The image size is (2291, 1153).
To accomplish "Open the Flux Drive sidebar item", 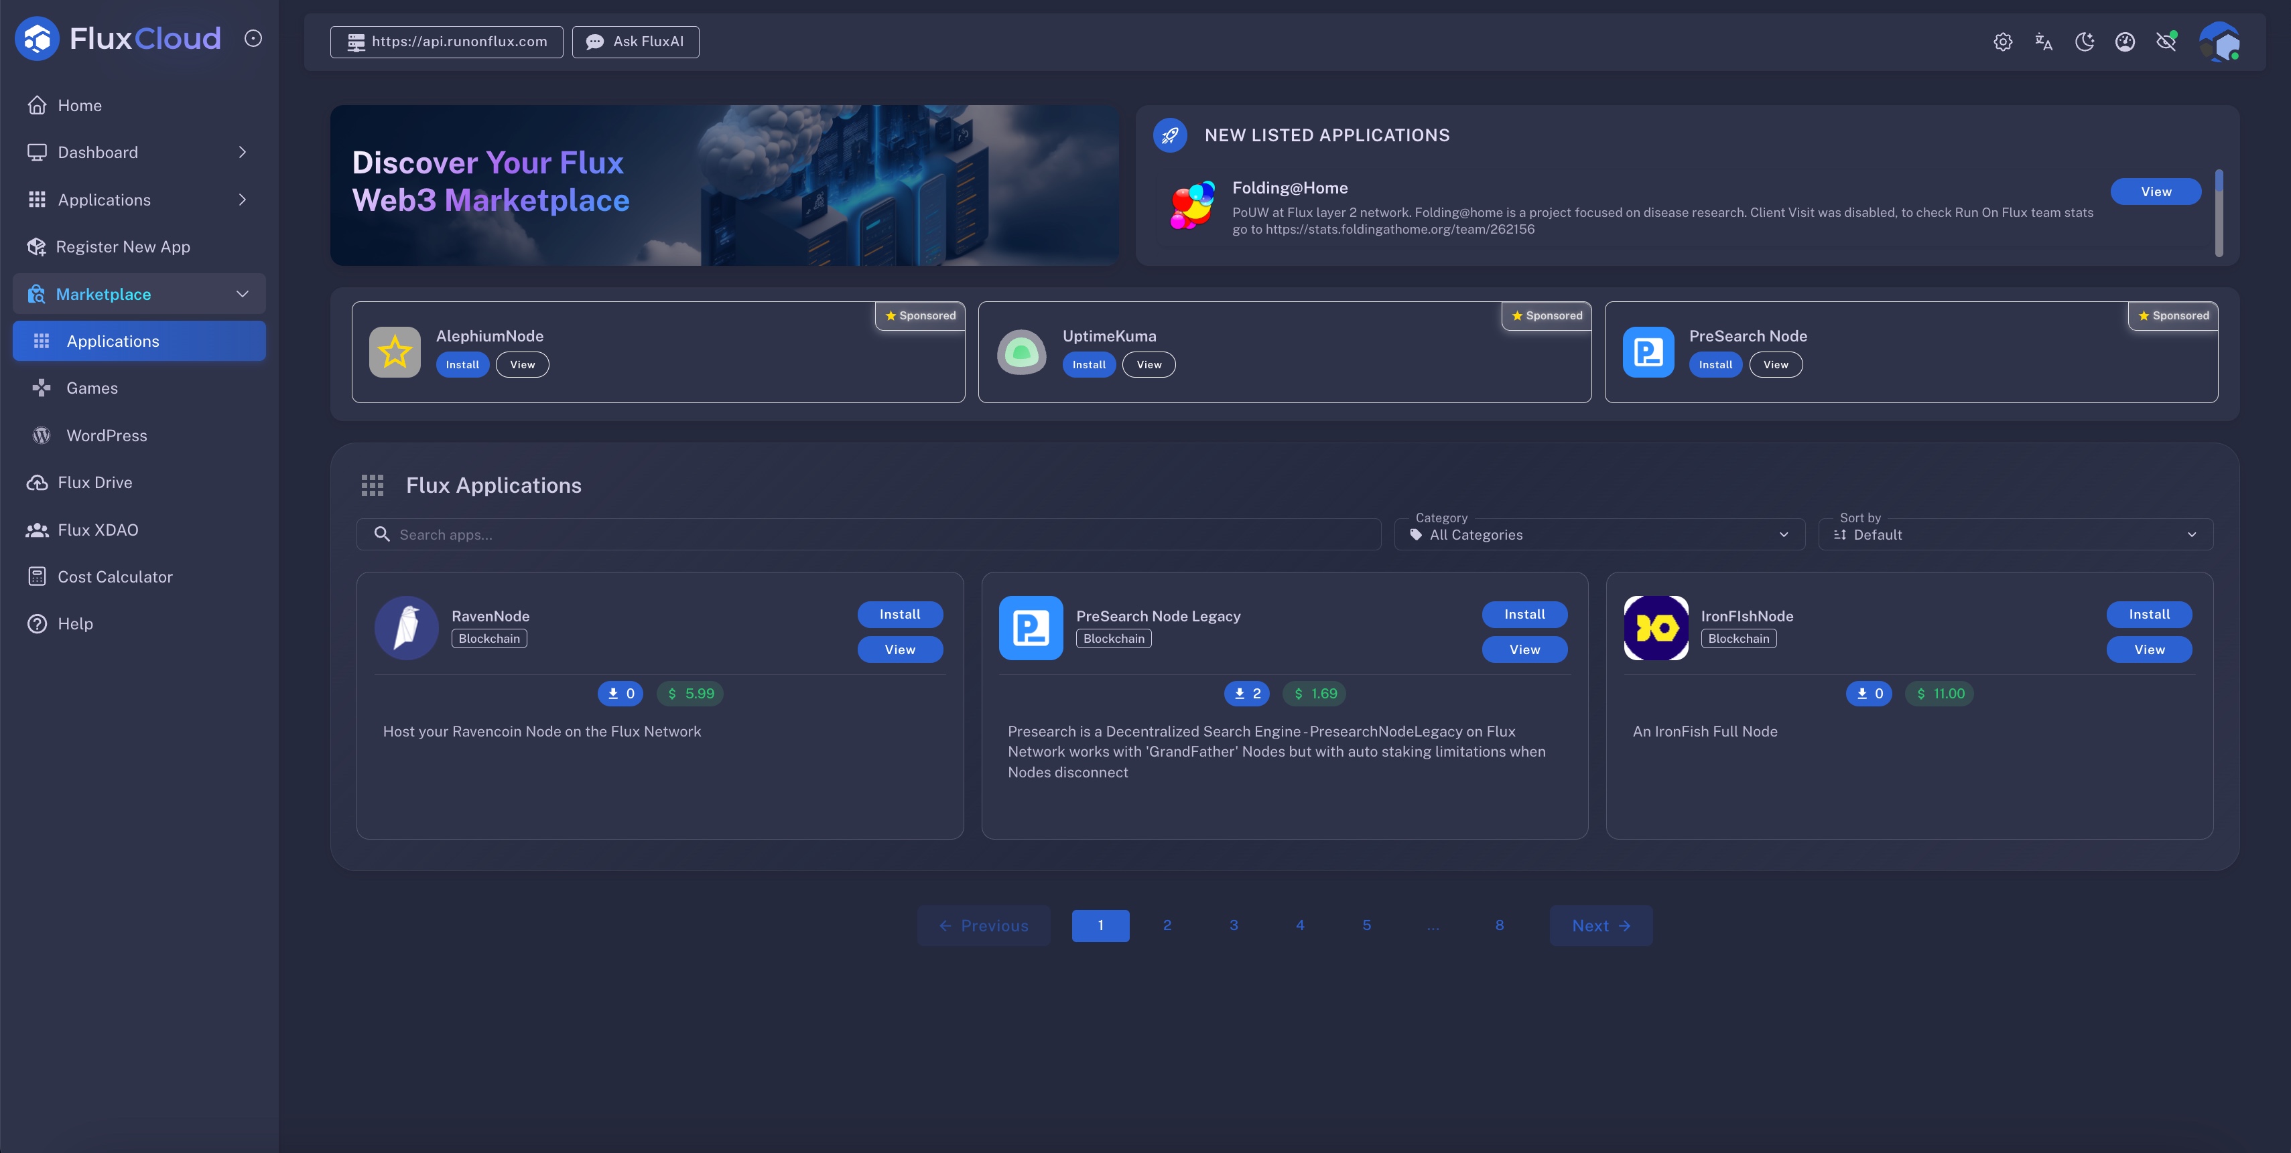I will [95, 483].
